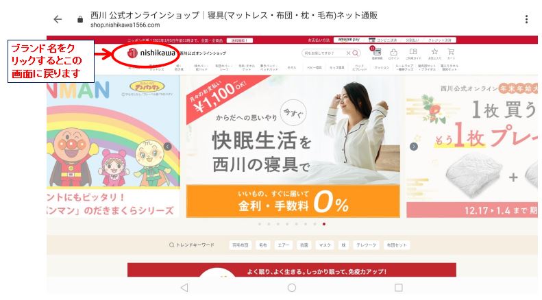Show the next carousel slide arrow
542x300 pixels.
[x=414, y=147]
